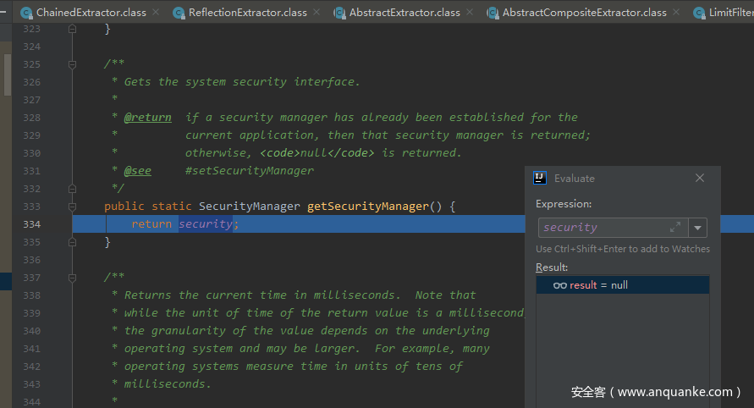Close the ReflectionExtractor.class tab
This screenshot has width=754, height=408.
[316, 13]
